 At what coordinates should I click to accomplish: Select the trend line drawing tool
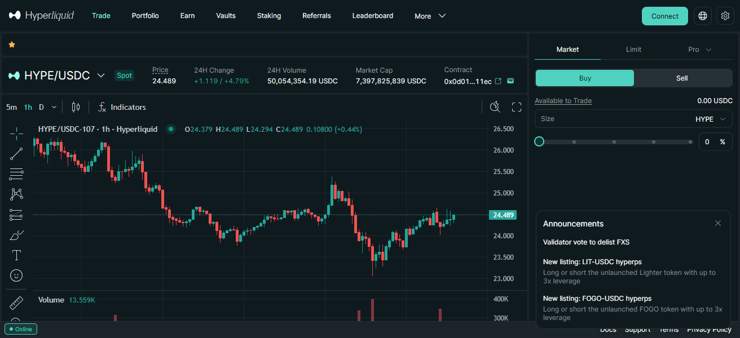coord(16,154)
